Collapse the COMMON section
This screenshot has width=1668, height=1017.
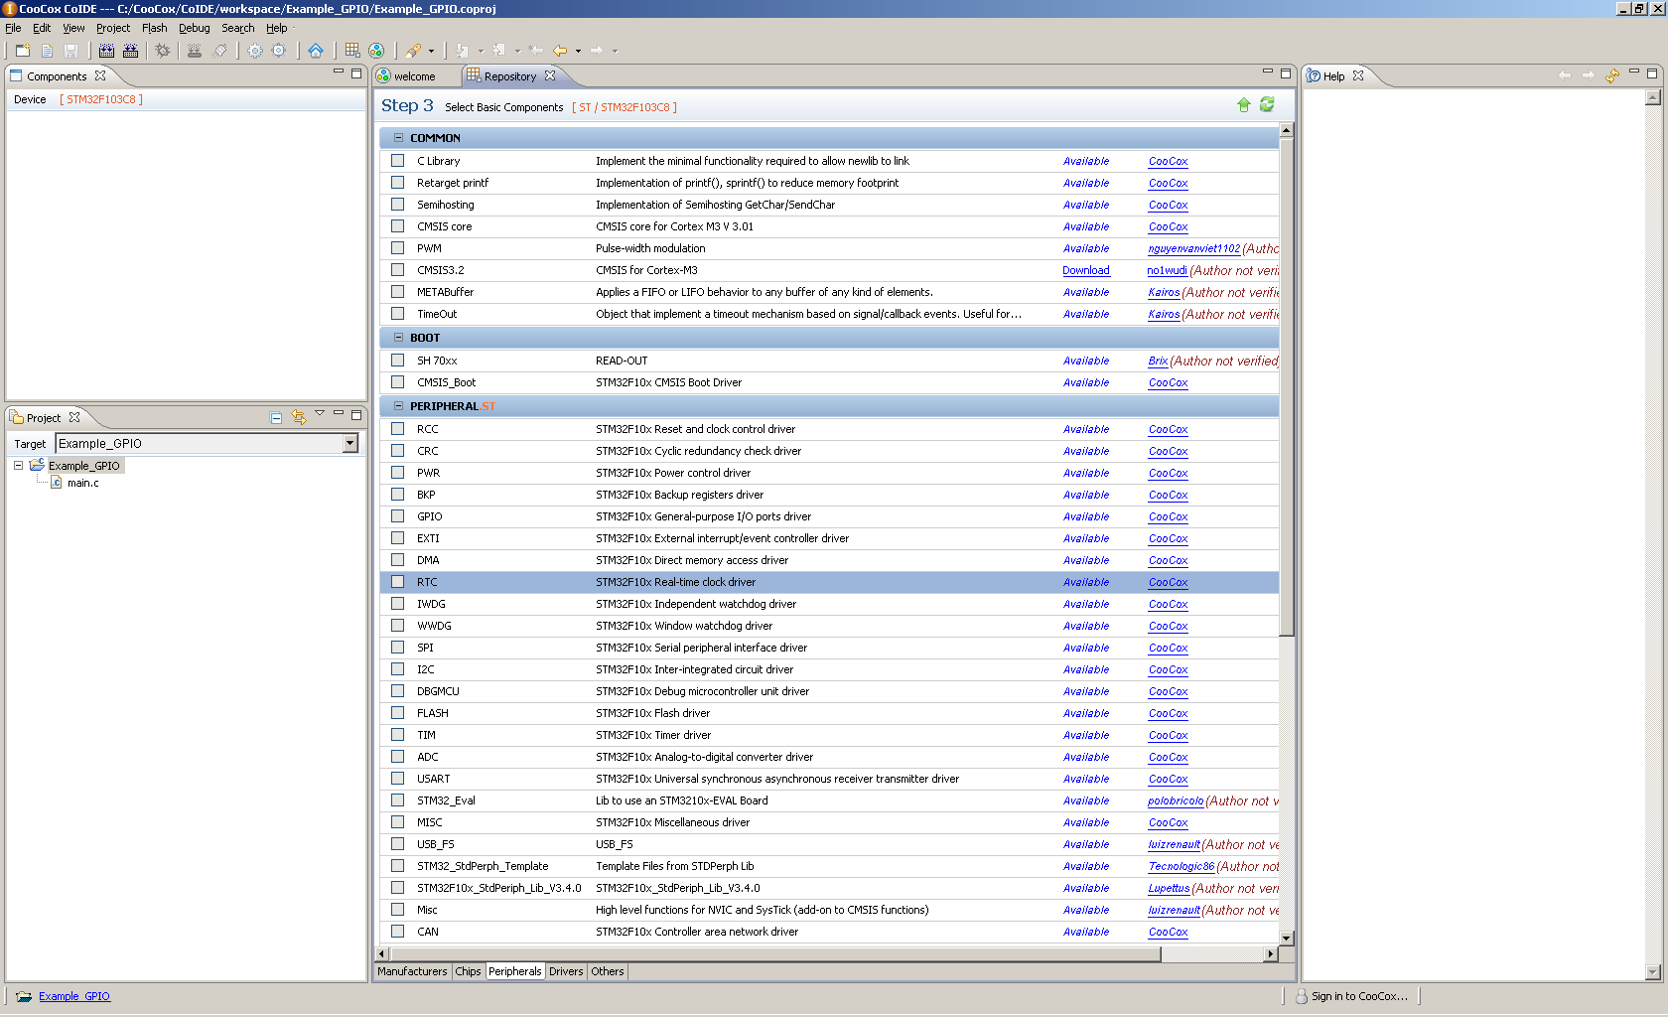398,138
